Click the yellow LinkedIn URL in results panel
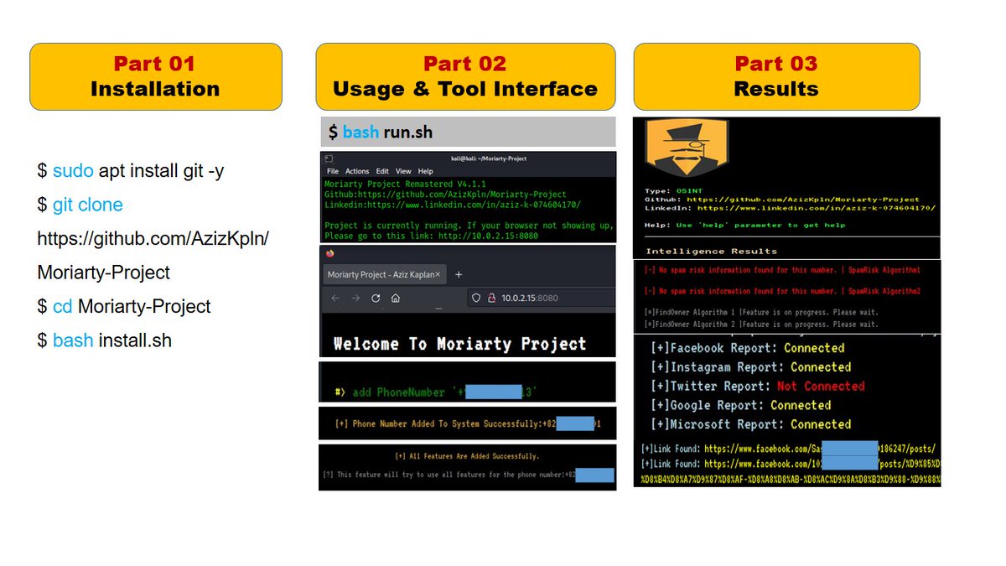Viewport: 1006px width, 566px height. 812,208
